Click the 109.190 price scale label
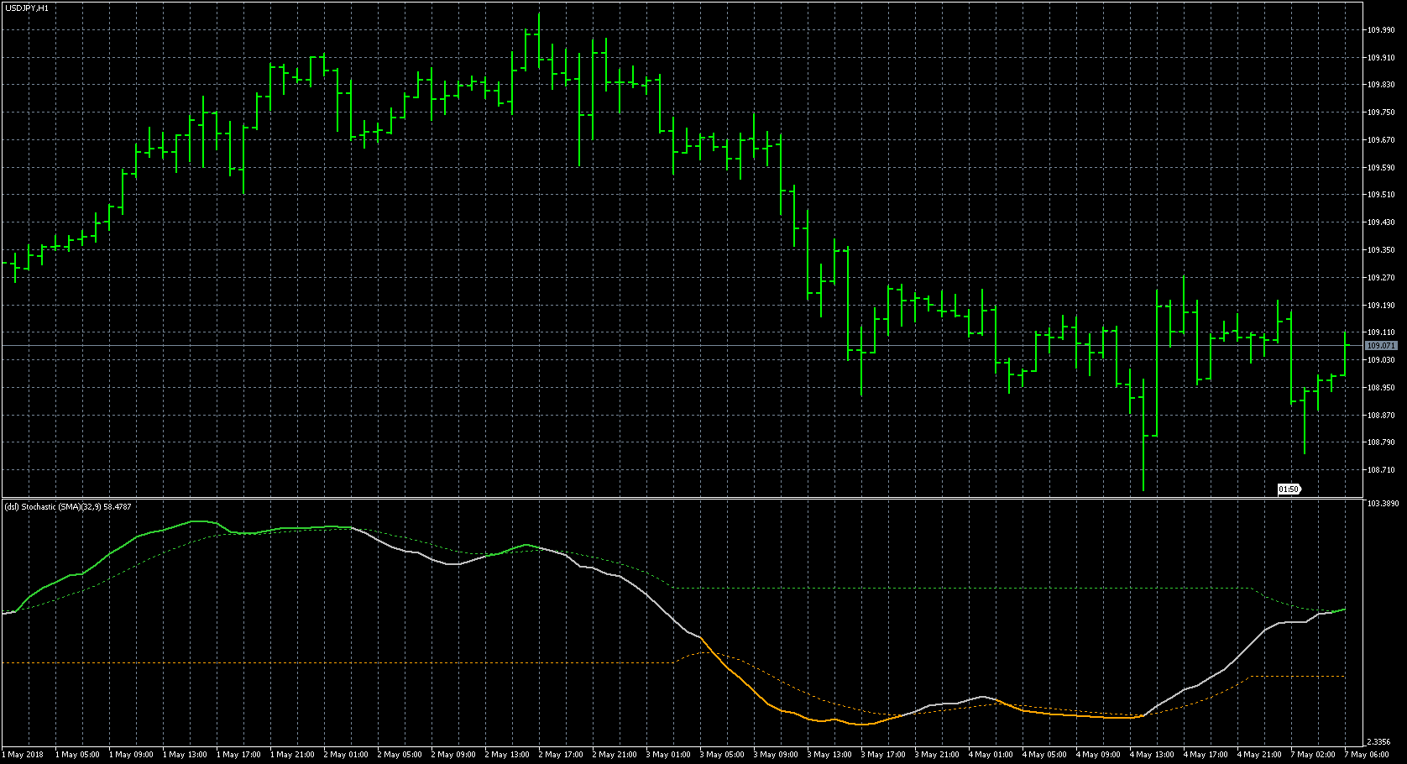Image resolution: width=1407 pixels, height=764 pixels. 1380,306
